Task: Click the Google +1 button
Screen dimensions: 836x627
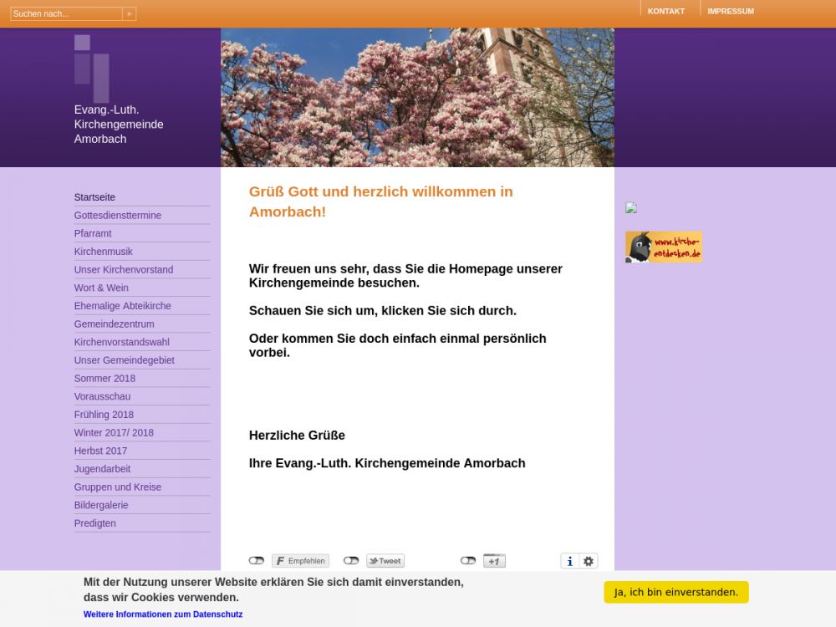Action: [x=494, y=561]
